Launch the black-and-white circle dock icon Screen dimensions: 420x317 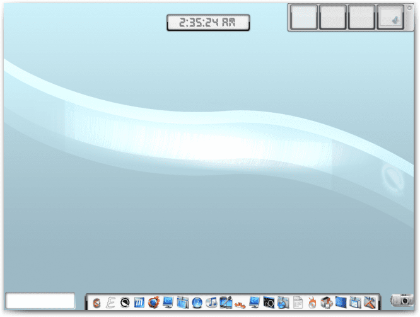pos(125,303)
